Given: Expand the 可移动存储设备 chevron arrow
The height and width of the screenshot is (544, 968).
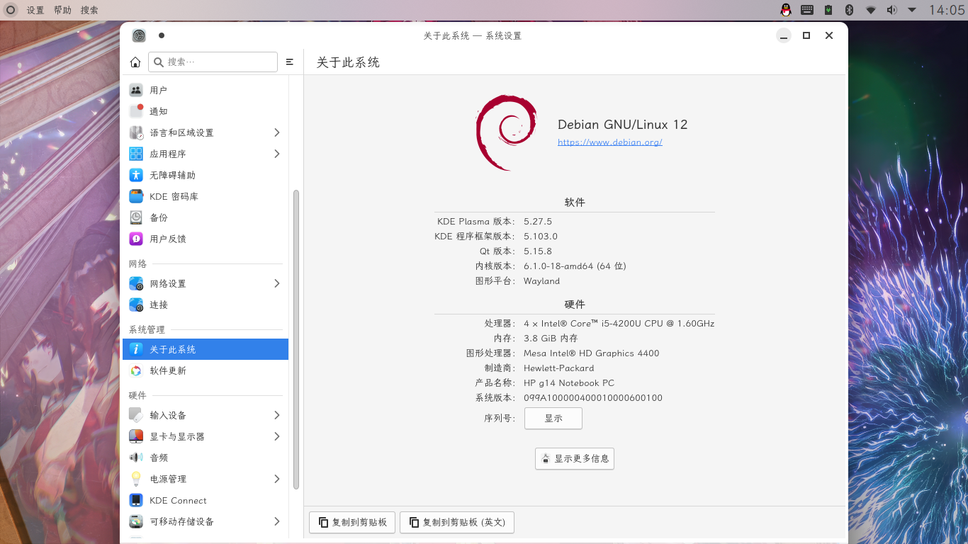Looking at the screenshot, I should (x=276, y=521).
